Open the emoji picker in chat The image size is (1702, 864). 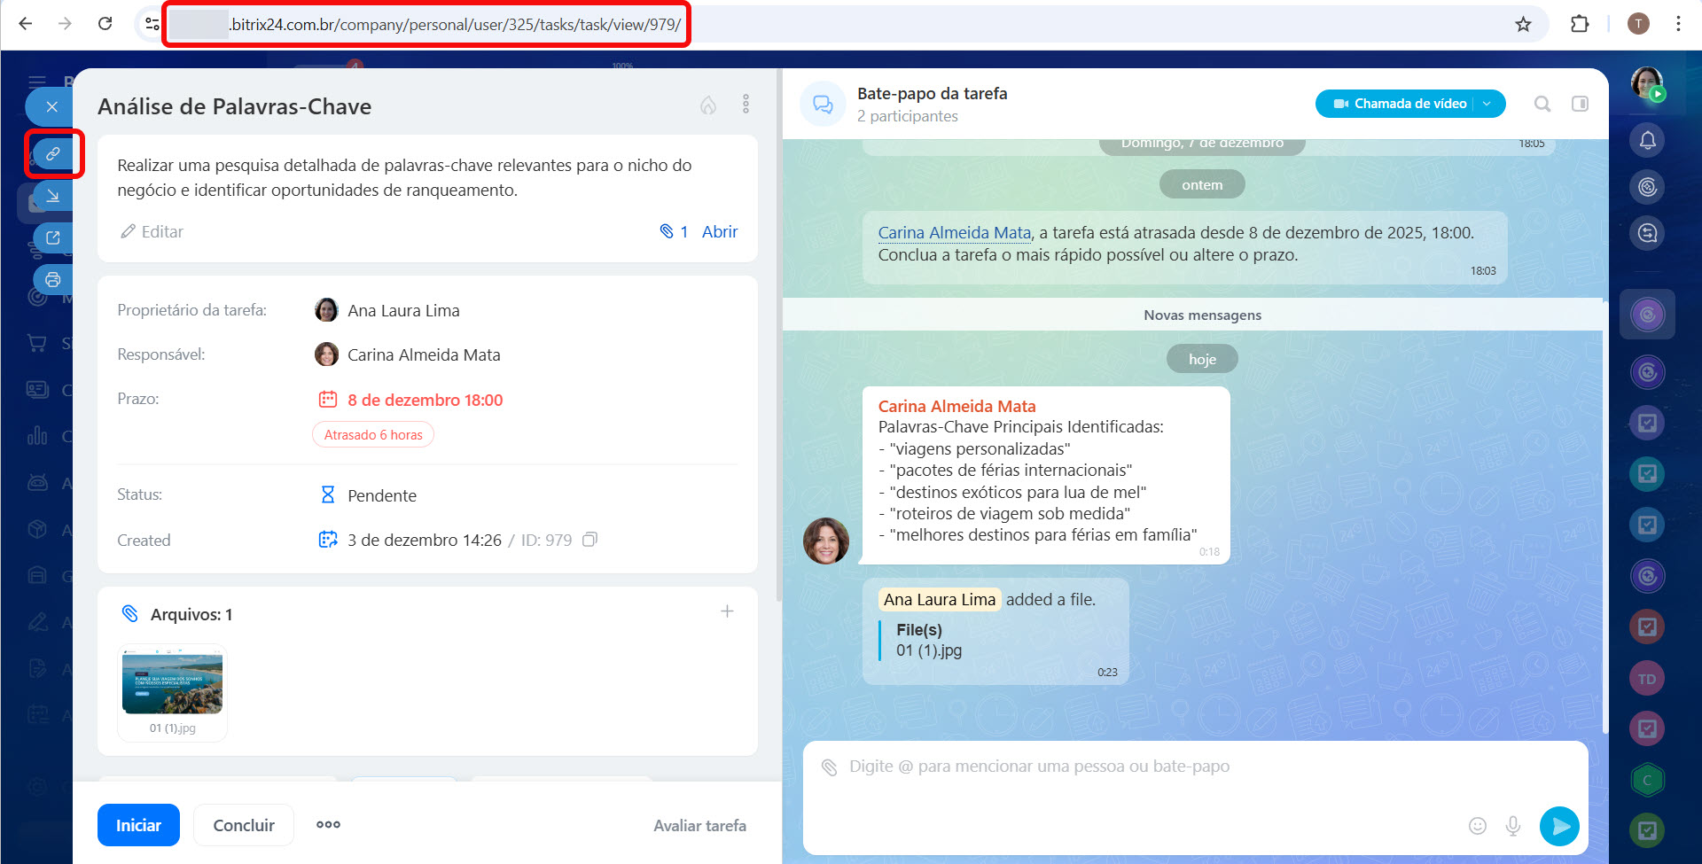(x=1477, y=826)
